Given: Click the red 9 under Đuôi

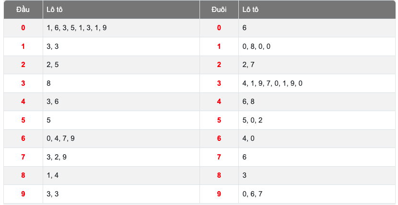Looking at the screenshot, I should (x=219, y=194).
